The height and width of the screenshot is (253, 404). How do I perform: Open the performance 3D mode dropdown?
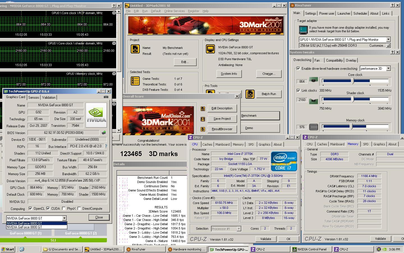coord(388,69)
